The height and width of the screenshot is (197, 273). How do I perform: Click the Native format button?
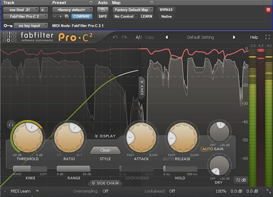pos(166,16)
